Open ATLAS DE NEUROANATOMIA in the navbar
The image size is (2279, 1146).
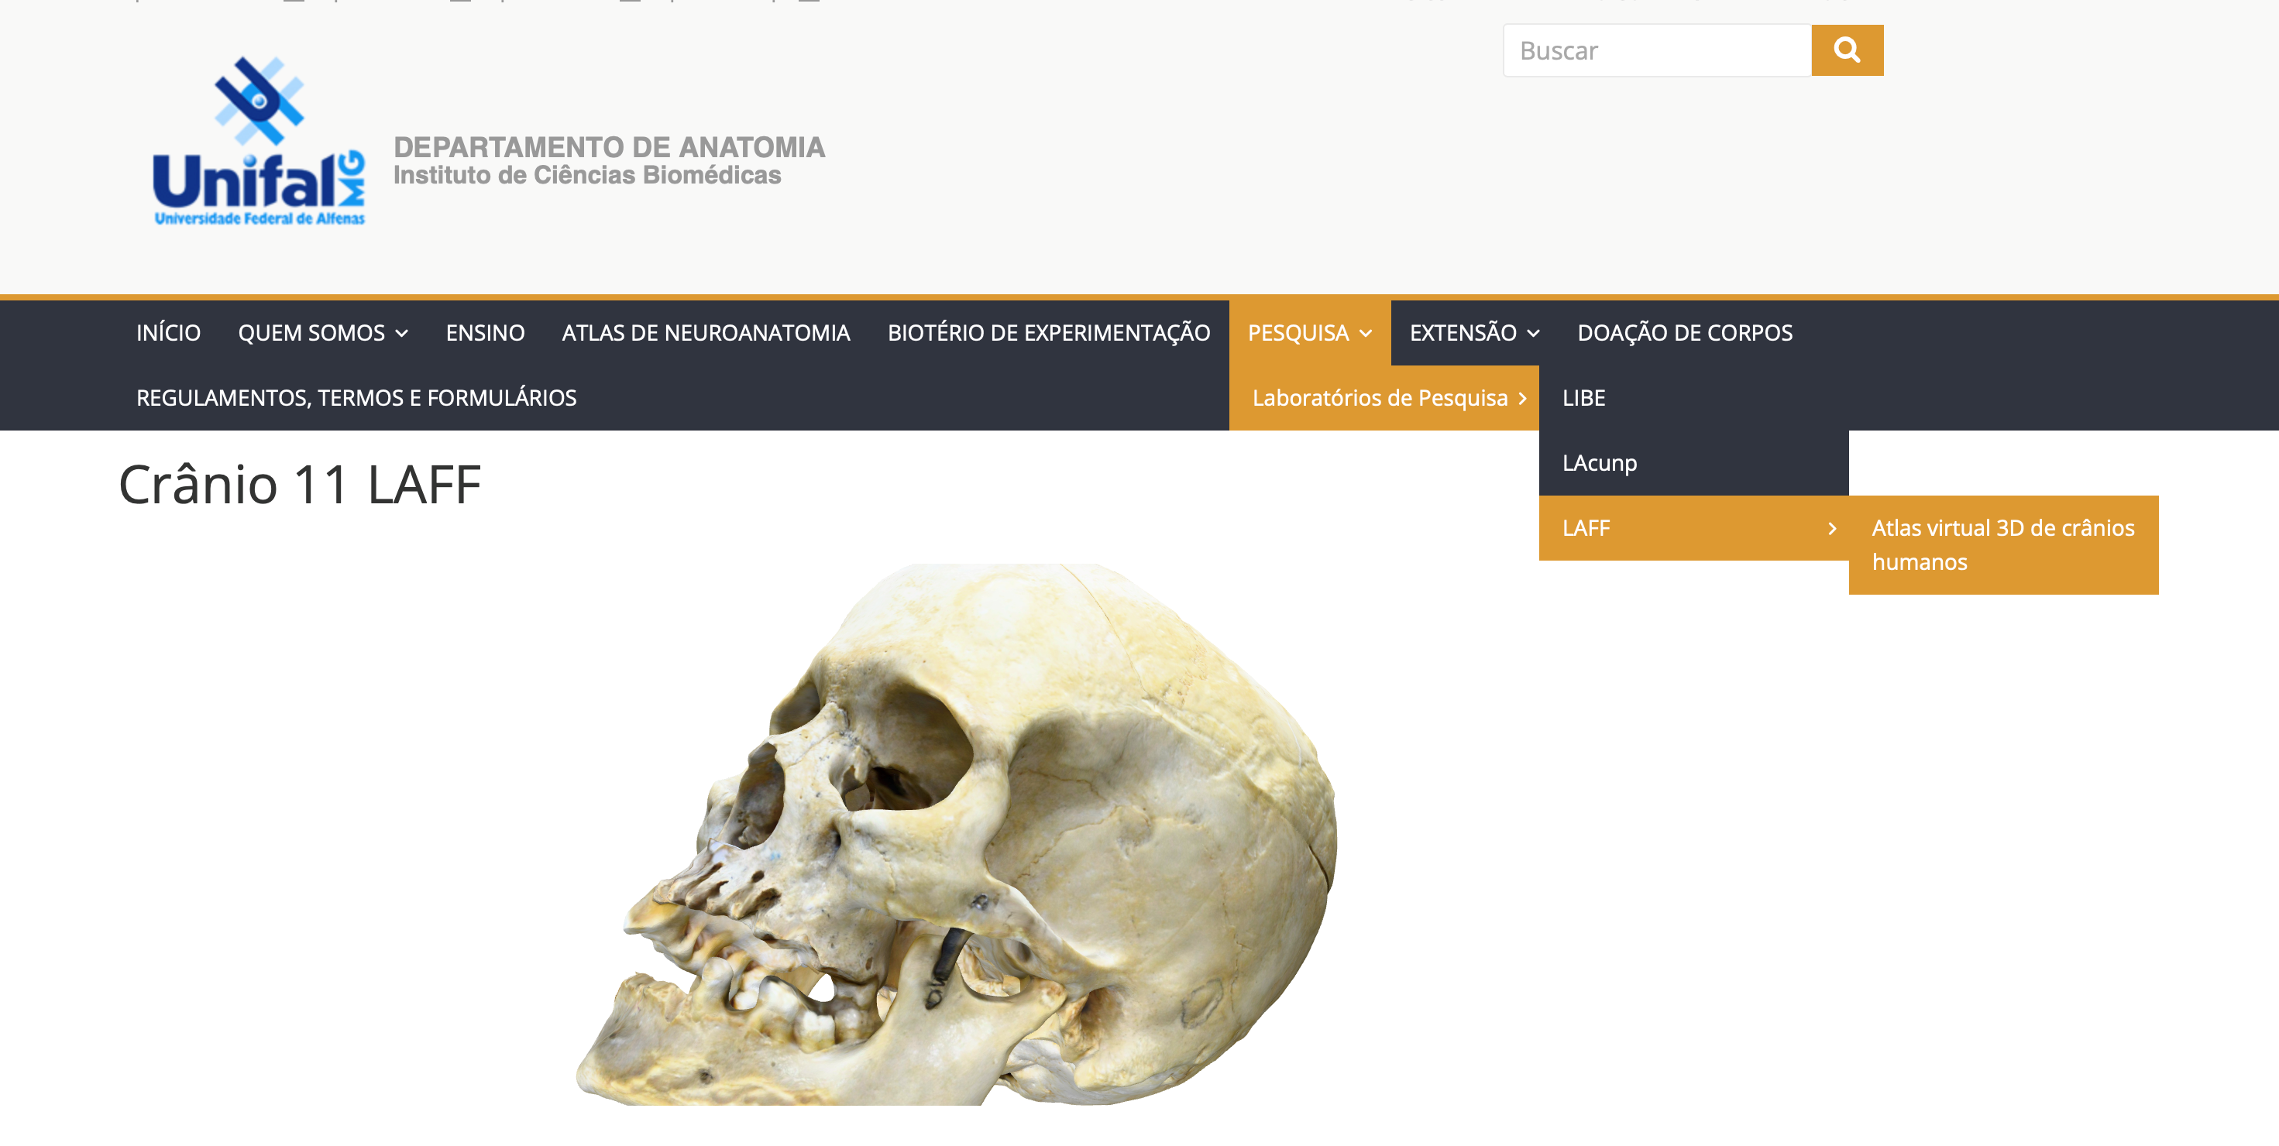tap(705, 332)
